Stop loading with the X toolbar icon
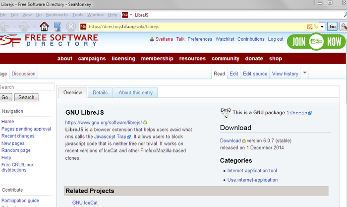Image resolution: width=347 pixels, height=207 pixels. (x=70, y=27)
